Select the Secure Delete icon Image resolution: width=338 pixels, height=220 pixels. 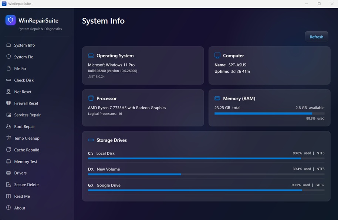pyautogui.click(x=8, y=184)
